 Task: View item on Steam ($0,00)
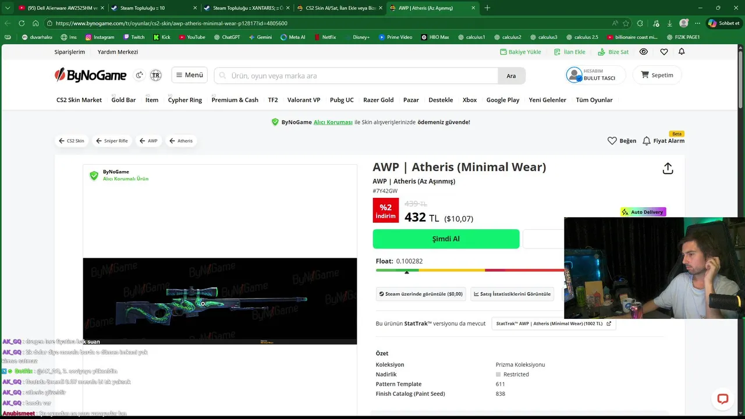tap(421, 294)
